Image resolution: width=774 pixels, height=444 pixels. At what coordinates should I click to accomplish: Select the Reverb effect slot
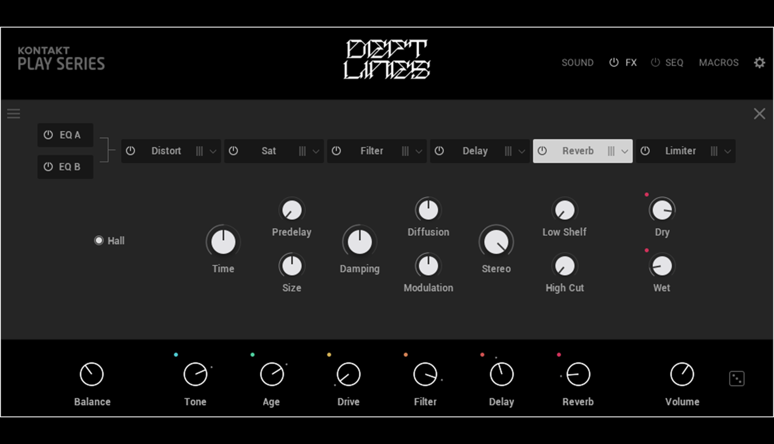(x=583, y=151)
